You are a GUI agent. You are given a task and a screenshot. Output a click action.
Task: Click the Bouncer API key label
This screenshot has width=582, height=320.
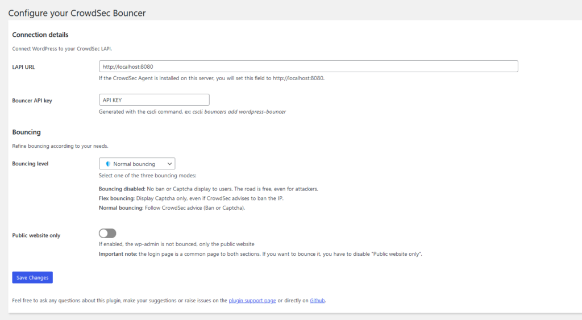(x=32, y=101)
